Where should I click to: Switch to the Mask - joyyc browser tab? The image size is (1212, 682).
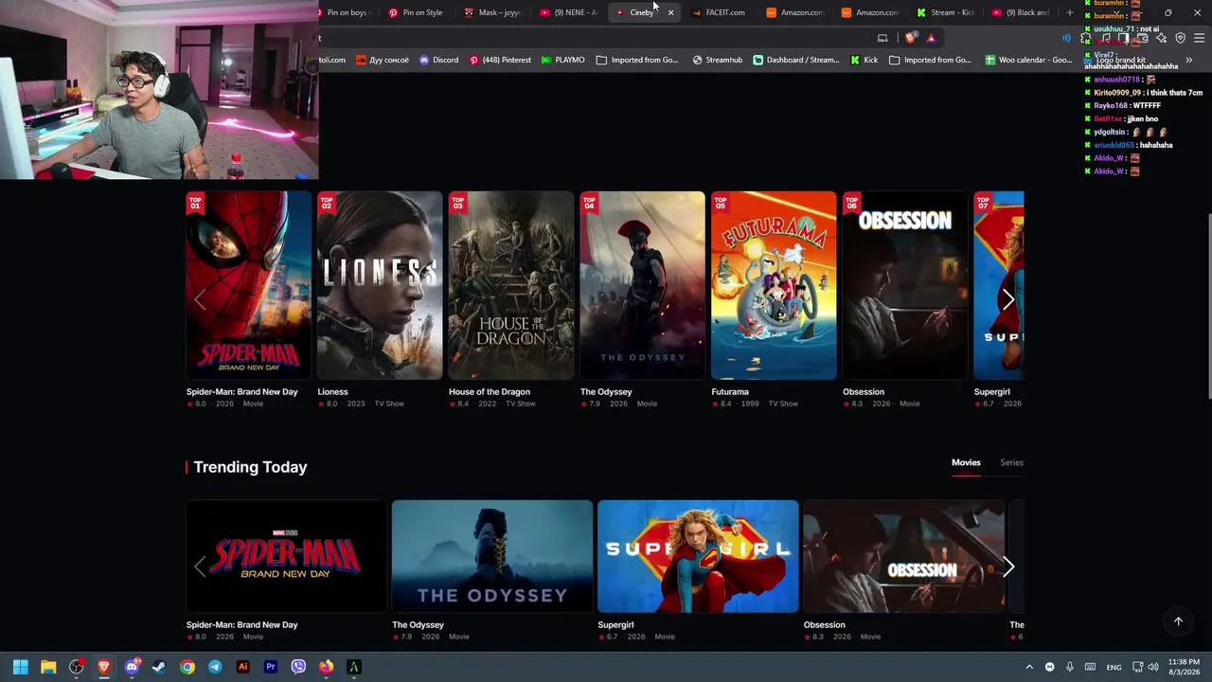pyautogui.click(x=492, y=12)
